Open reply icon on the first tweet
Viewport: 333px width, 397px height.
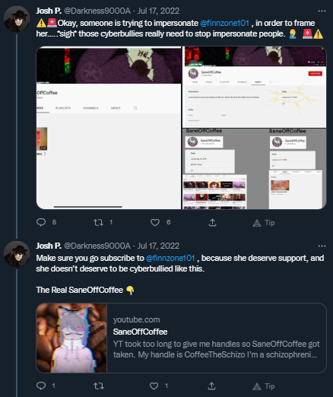pos(41,222)
